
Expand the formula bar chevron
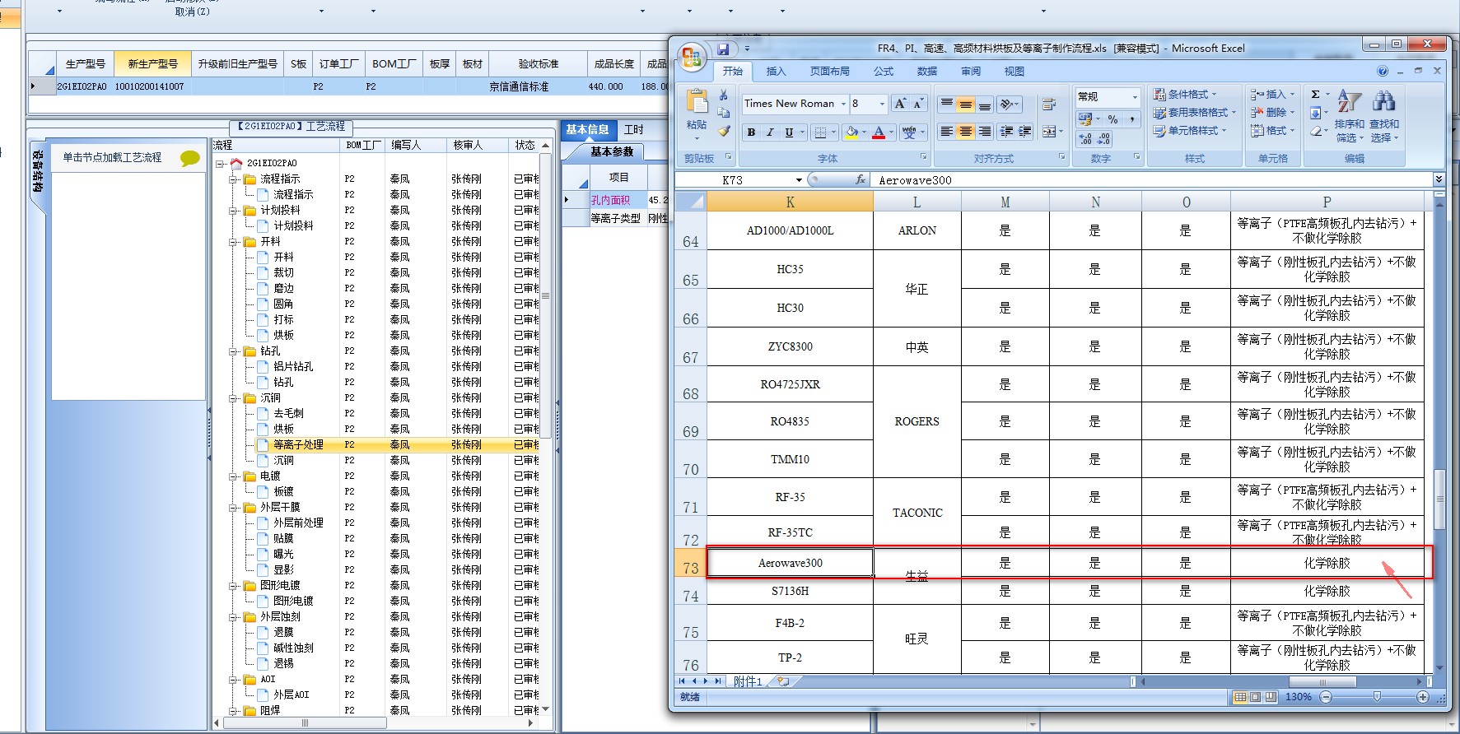click(x=1439, y=179)
